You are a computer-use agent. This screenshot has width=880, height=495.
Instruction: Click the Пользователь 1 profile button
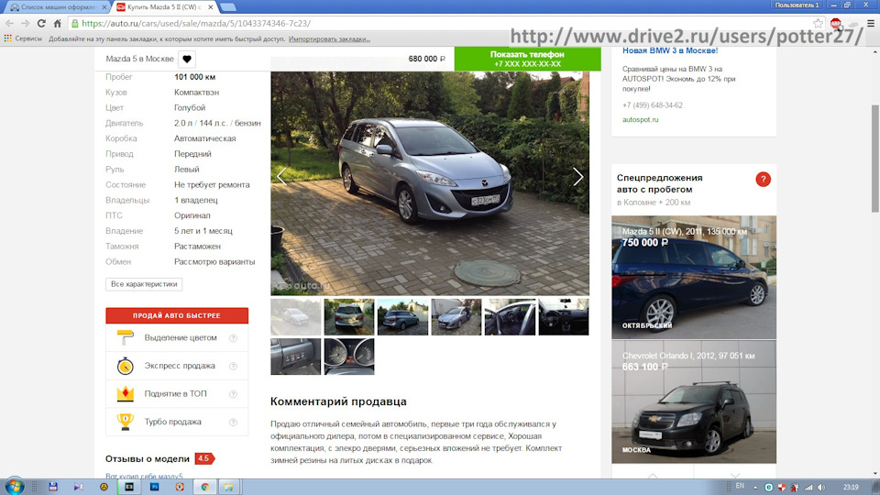pos(797,5)
